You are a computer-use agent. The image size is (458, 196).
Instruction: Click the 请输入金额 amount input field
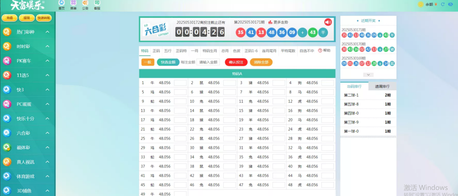coord(208,62)
